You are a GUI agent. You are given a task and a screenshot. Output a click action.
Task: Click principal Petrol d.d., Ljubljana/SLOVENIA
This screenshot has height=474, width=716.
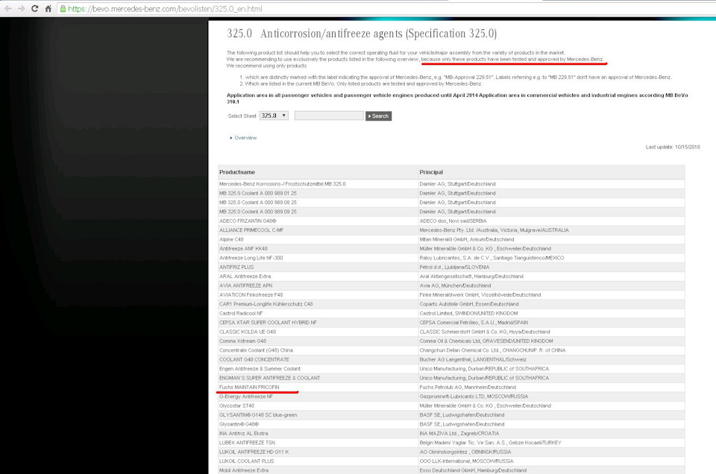pyautogui.click(x=454, y=268)
